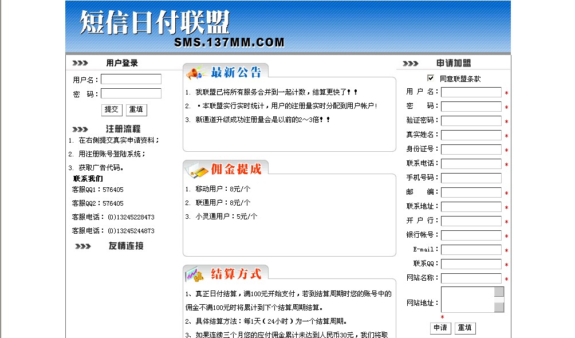Click announcement 新通道升级成功注册量
This screenshot has width=575, height=338.
pos(262,120)
